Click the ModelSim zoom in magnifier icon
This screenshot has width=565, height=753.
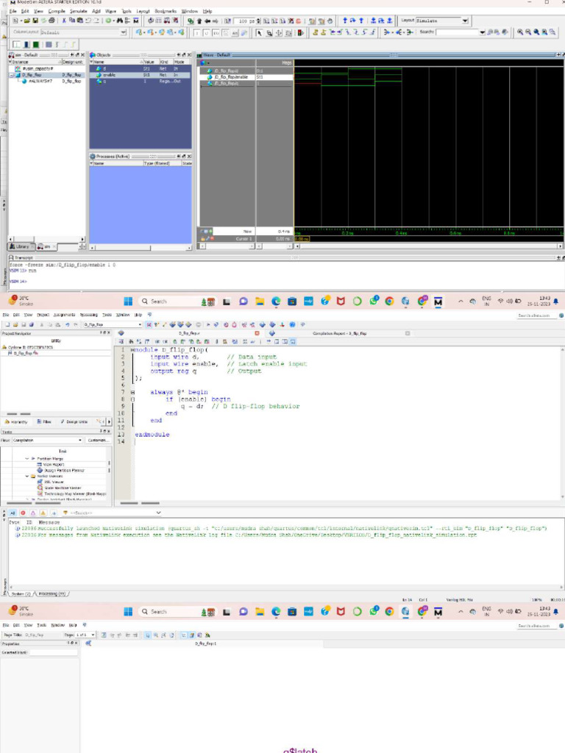(520, 32)
